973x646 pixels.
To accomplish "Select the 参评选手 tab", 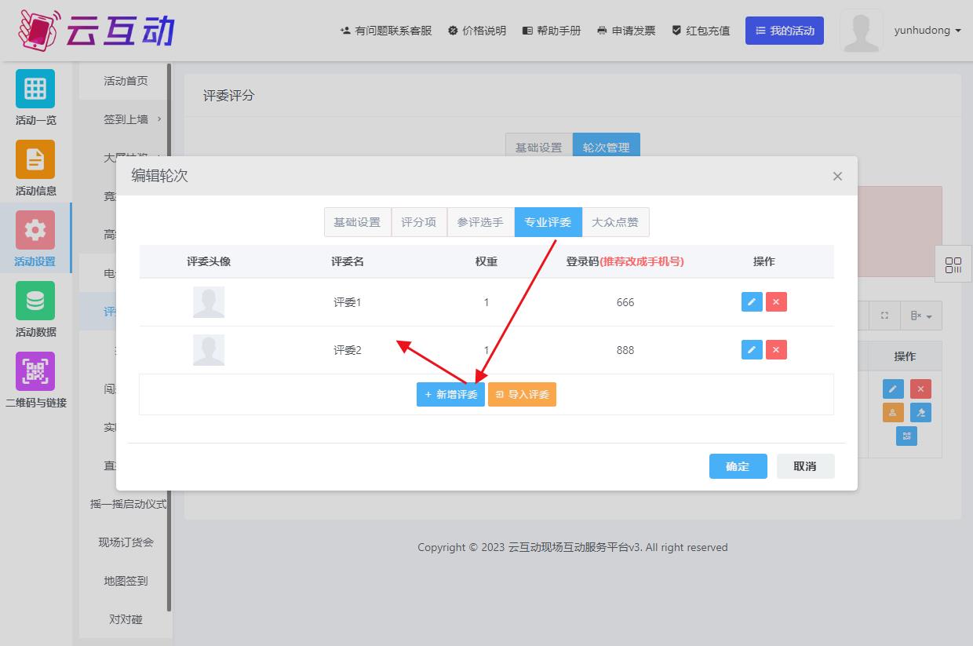I will tap(480, 222).
